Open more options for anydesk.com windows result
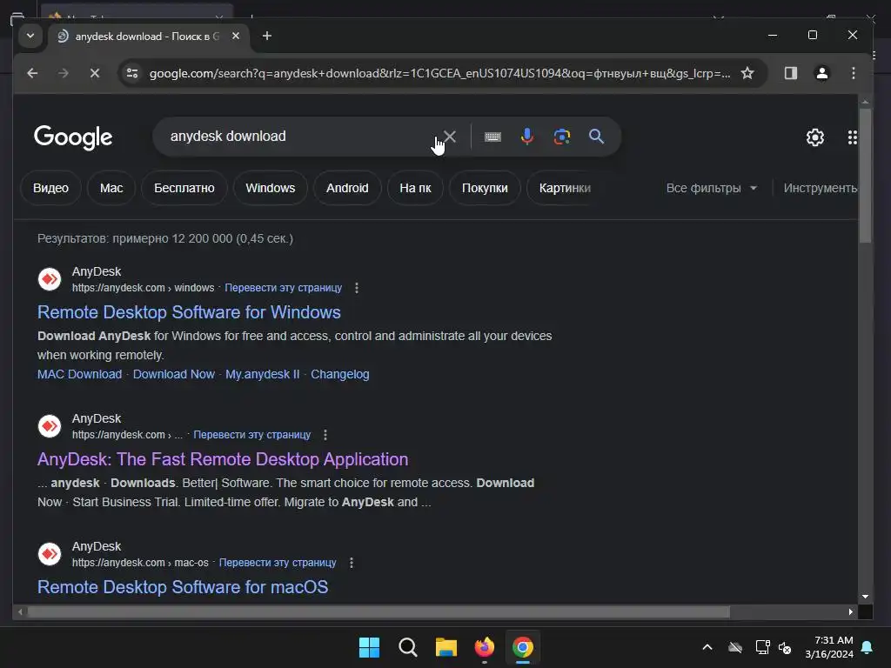891x668 pixels. point(356,288)
